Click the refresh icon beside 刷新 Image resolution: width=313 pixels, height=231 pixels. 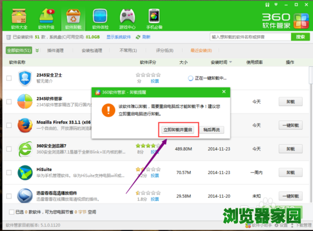pos(138,37)
